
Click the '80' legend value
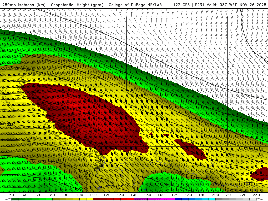tap(53, 195)
